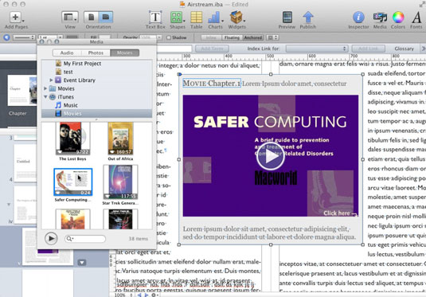Switch to the Movies tab in Media
Viewport: 426px width, 297px height.
[x=125, y=53]
